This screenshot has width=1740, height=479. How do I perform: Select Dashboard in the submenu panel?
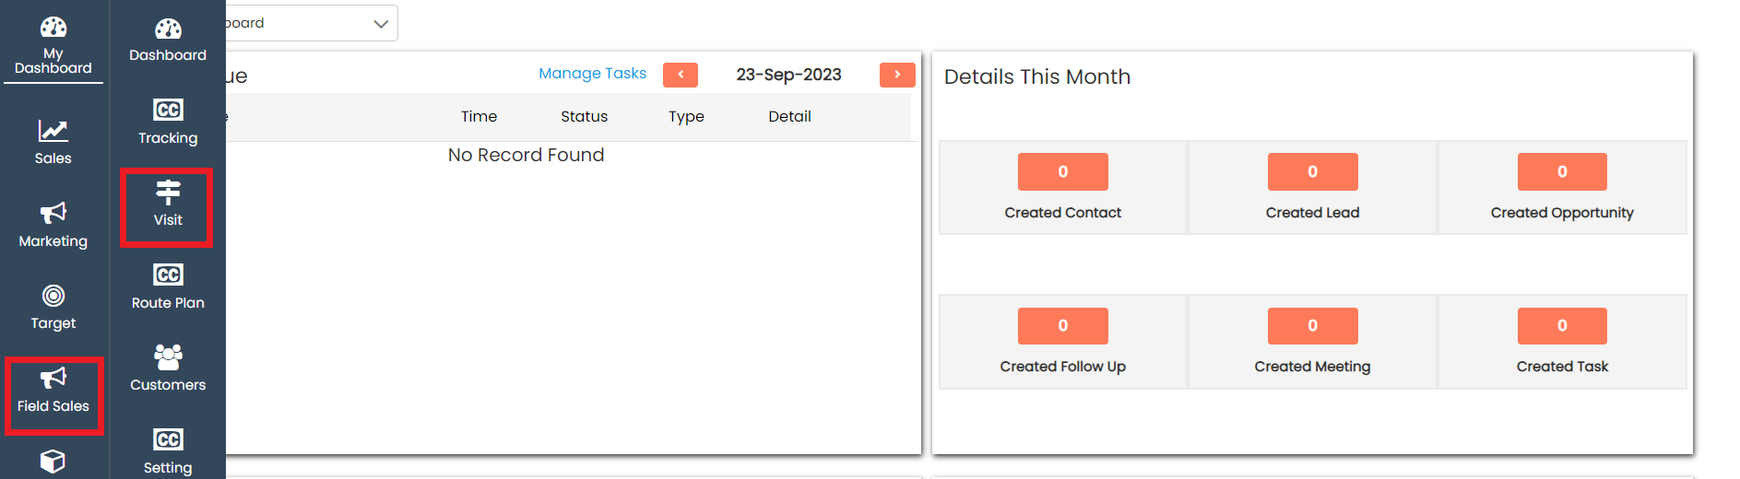coord(168,41)
